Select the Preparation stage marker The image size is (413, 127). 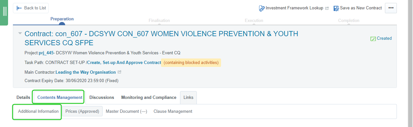click(x=62, y=24)
